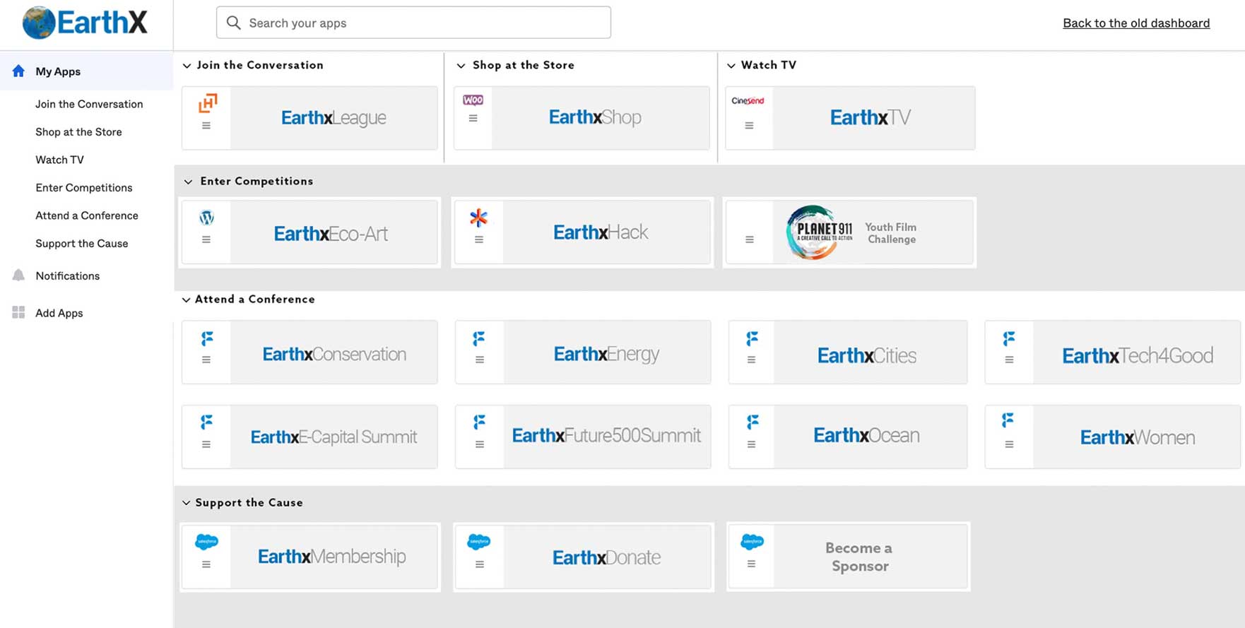Click the home icon beside My Apps
1245x628 pixels.
tap(18, 71)
